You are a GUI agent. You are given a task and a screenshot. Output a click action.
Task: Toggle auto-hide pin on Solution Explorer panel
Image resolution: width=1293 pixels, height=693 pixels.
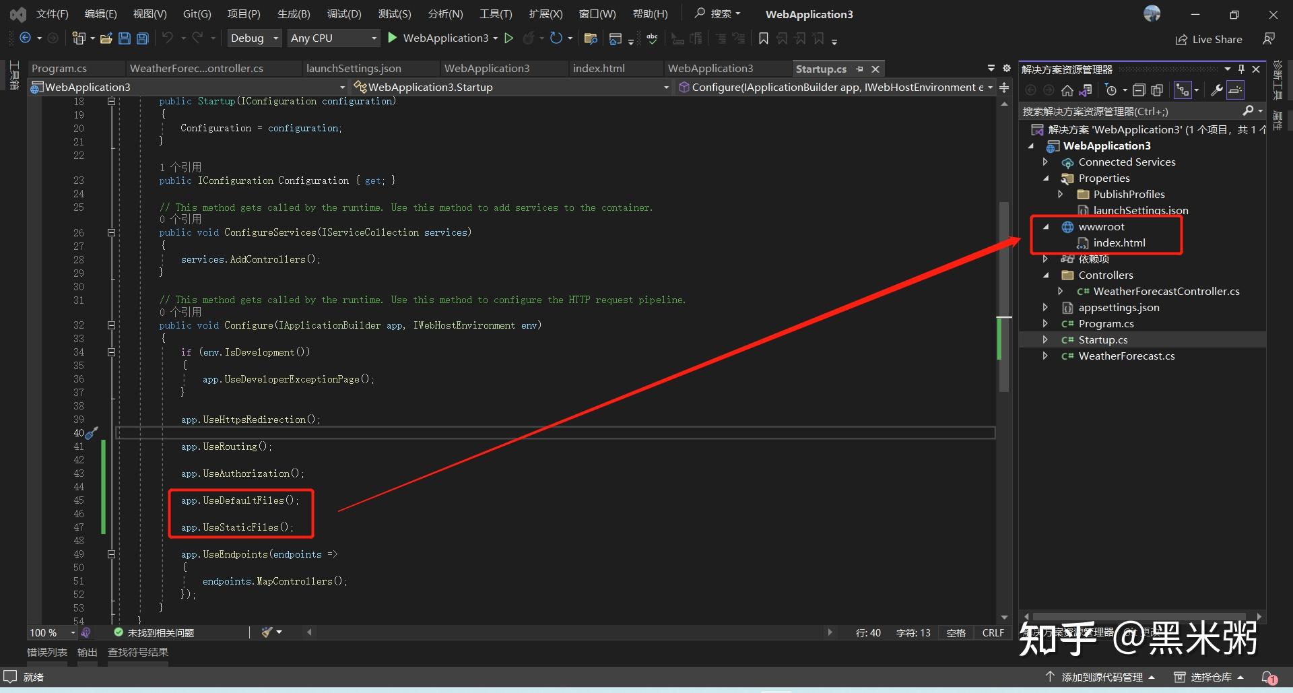1241,69
